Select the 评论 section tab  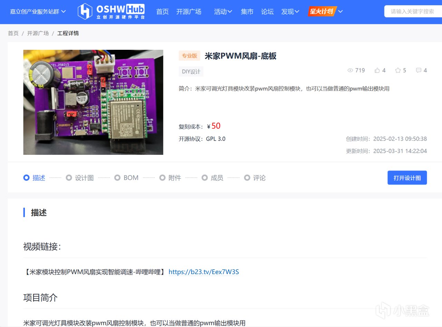click(255, 178)
